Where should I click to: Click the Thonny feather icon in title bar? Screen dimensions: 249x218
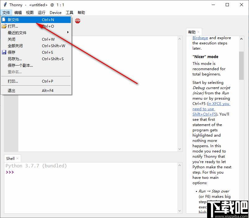click(5, 5)
